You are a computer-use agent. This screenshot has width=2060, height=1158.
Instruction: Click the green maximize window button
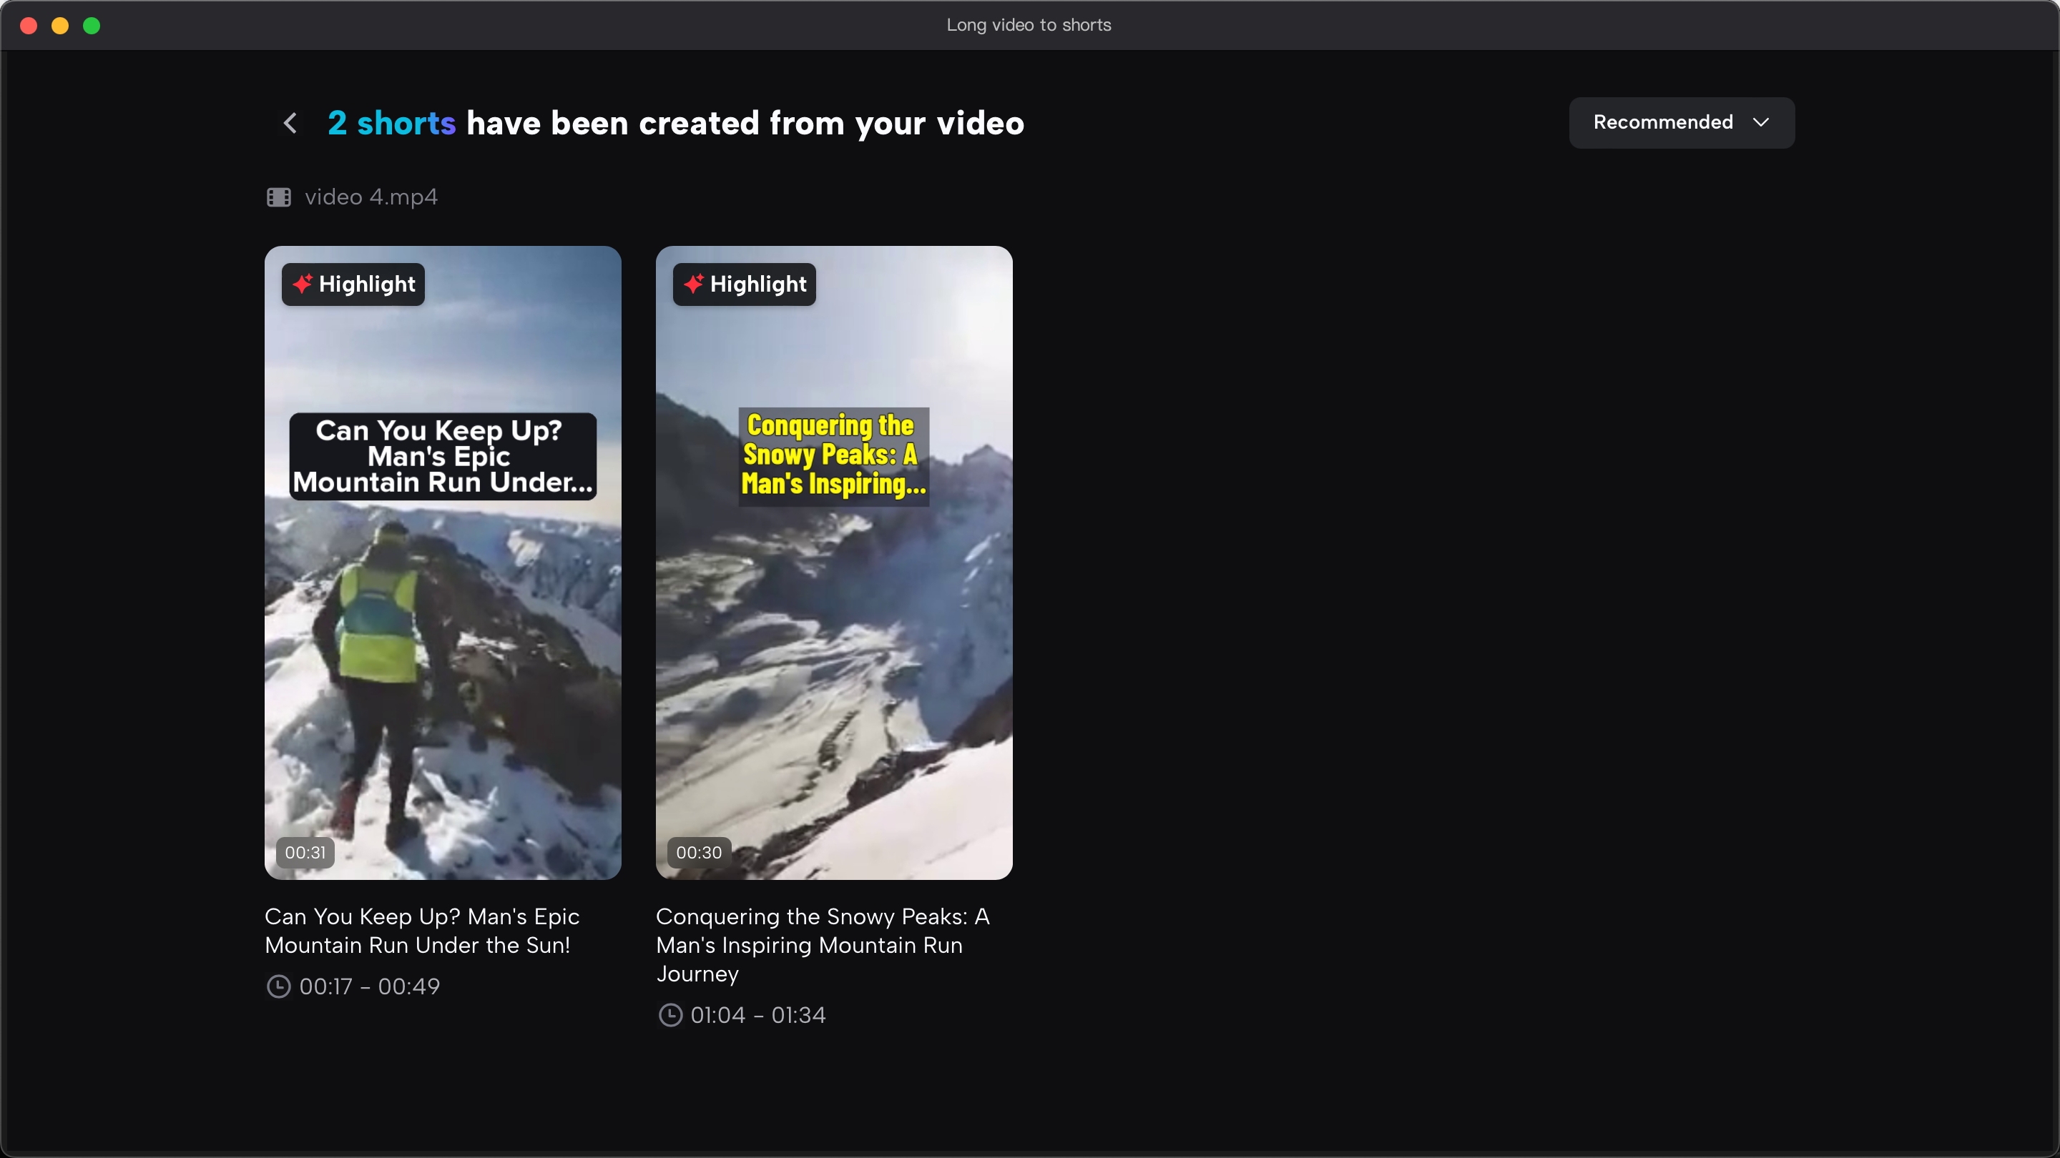pos(92,25)
